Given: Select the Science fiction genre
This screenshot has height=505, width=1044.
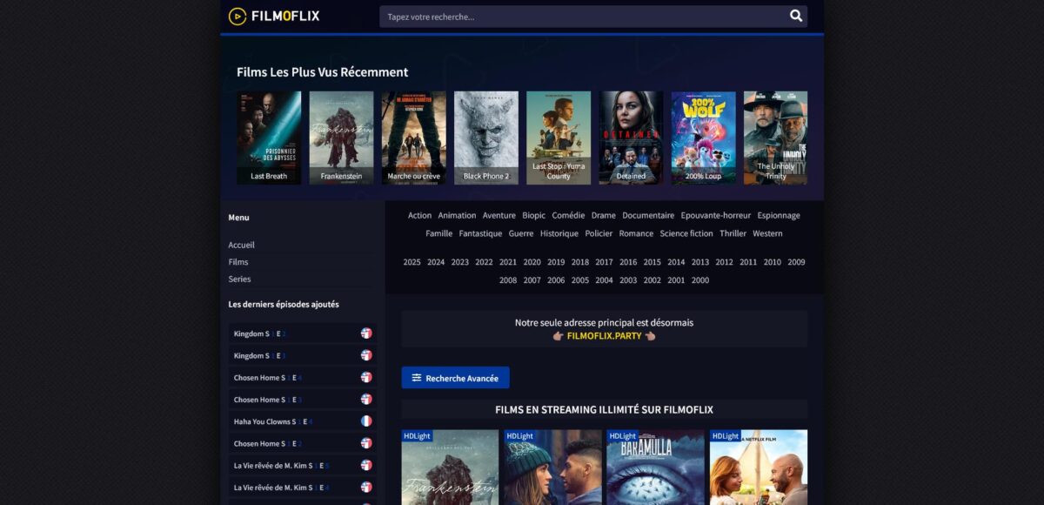Looking at the screenshot, I should click(686, 233).
